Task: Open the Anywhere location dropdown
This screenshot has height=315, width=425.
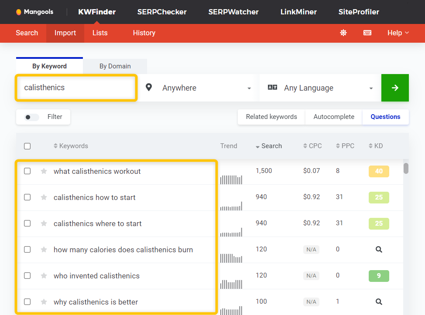Action: coord(199,88)
